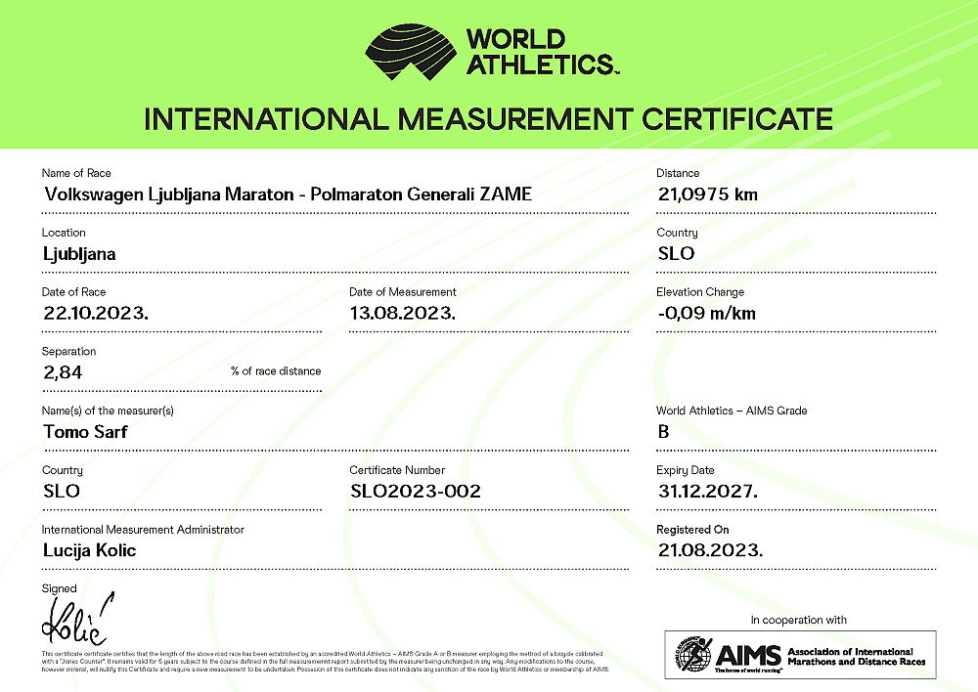The height and width of the screenshot is (692, 978).
Task: Click the AIMS Grade B value
Action: (662, 431)
